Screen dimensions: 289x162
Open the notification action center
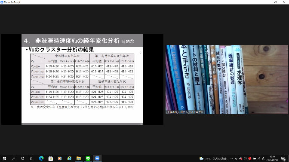click(x=283, y=158)
